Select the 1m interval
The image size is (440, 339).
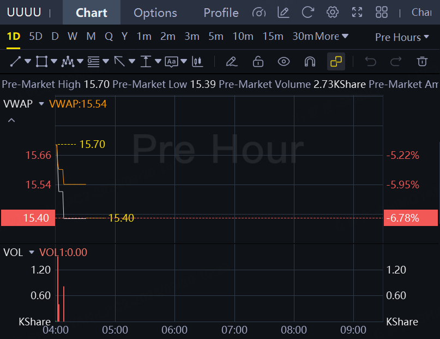[x=144, y=37]
